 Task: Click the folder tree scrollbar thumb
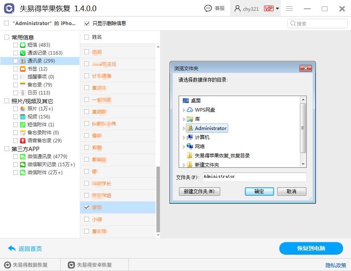click(303, 128)
